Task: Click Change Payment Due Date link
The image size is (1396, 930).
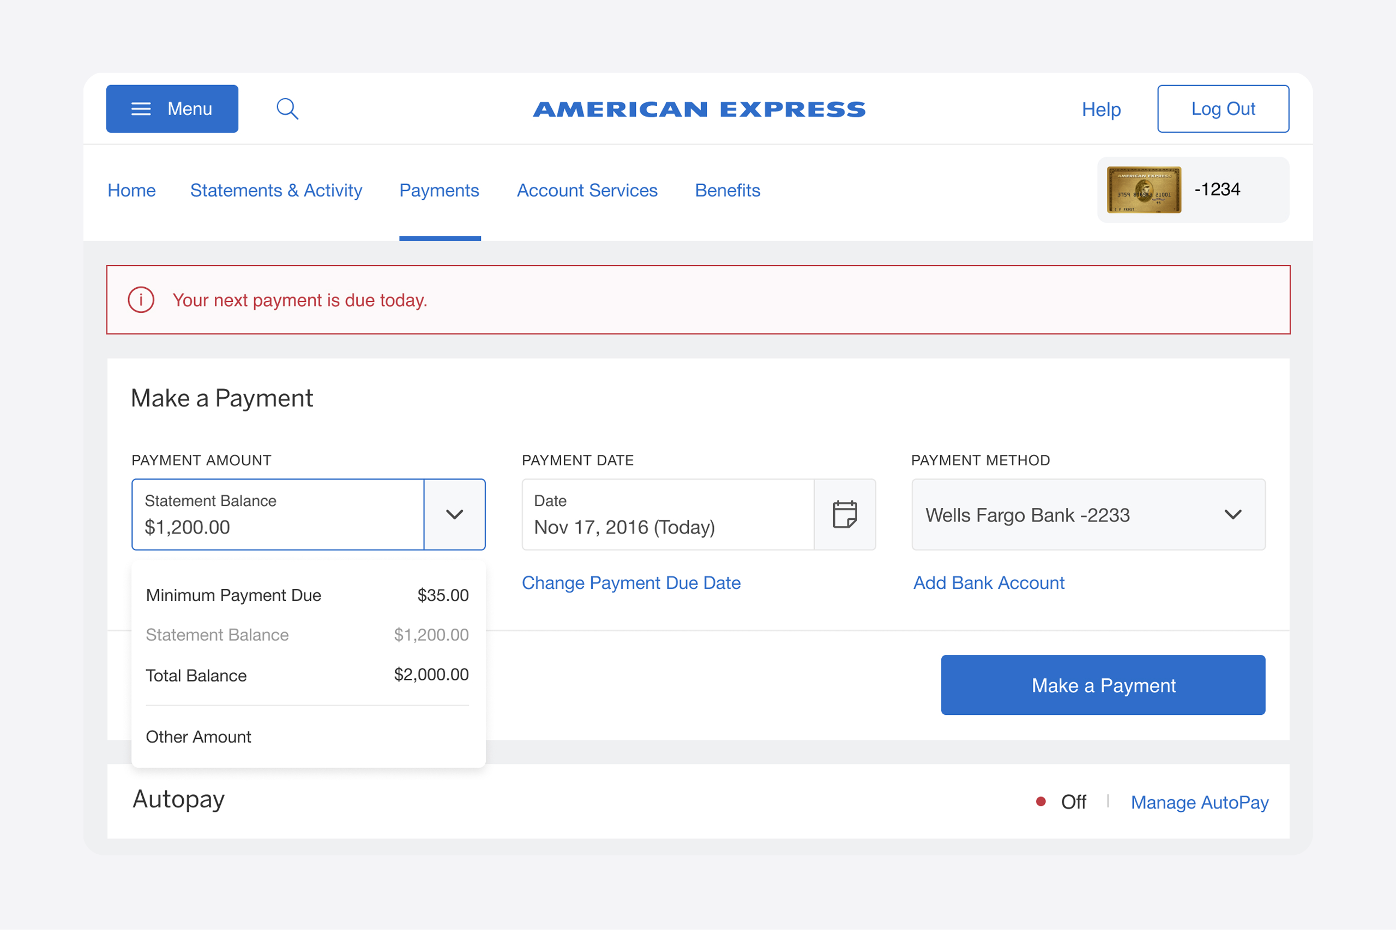Action: (631, 583)
